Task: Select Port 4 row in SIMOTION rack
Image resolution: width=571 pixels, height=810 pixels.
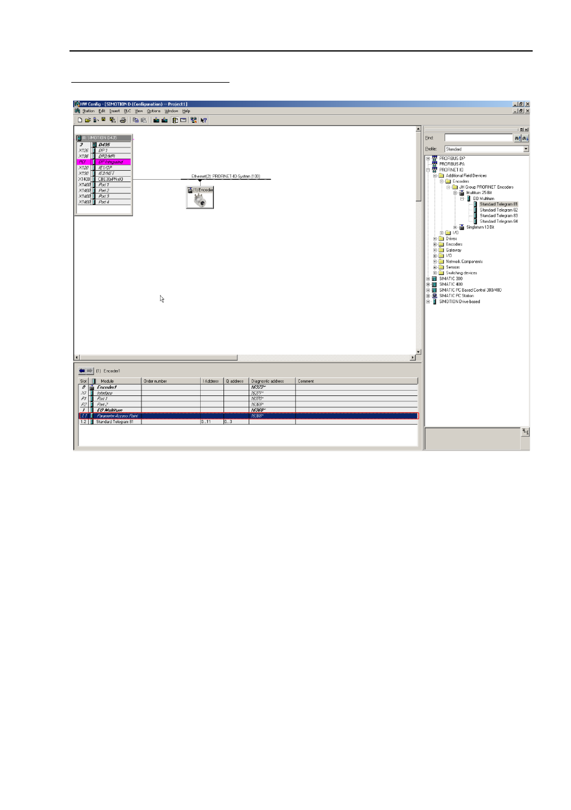Action: [x=104, y=202]
